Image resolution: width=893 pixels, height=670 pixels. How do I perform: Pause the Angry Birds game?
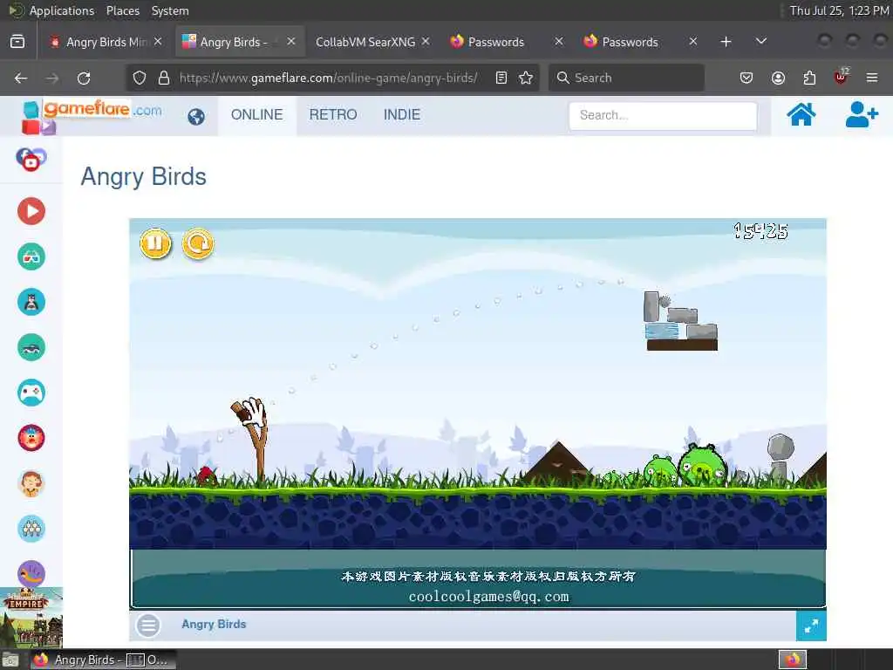coord(155,243)
